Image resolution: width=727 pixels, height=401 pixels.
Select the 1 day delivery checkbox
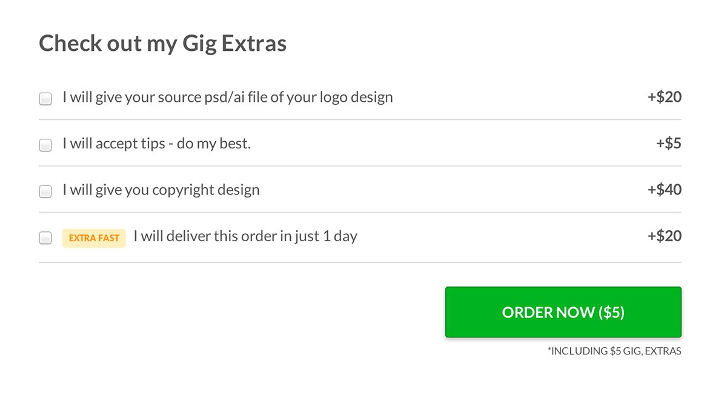[45, 238]
